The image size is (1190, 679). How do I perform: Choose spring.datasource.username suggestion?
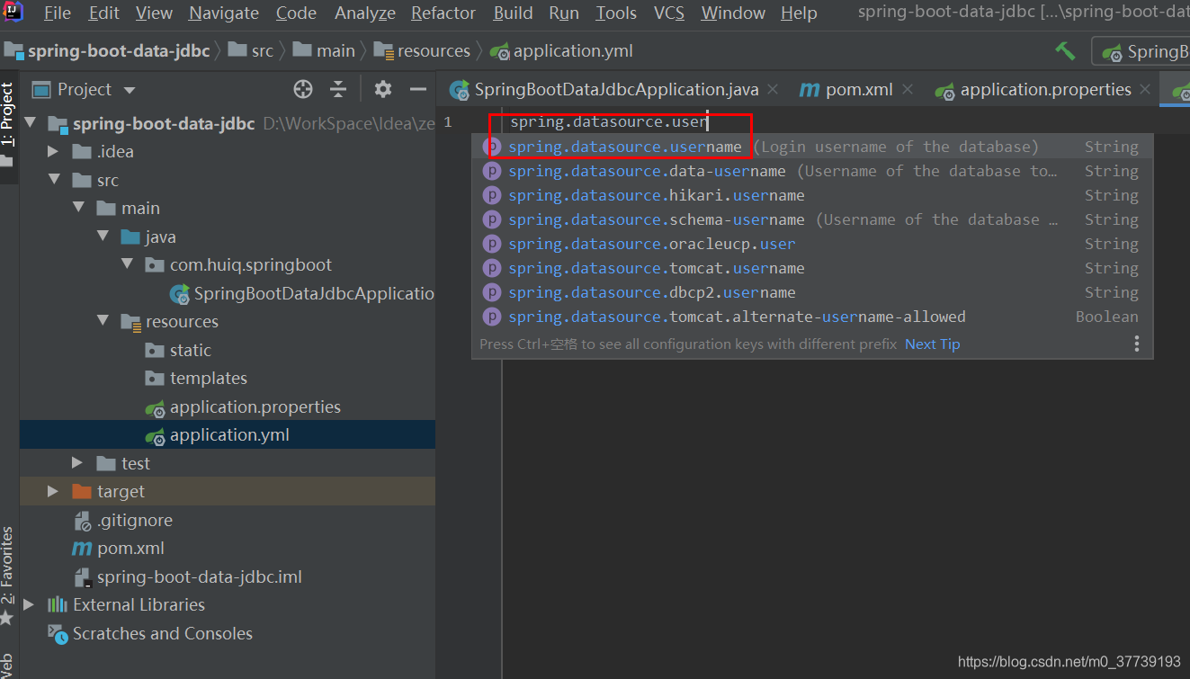[x=812, y=147]
